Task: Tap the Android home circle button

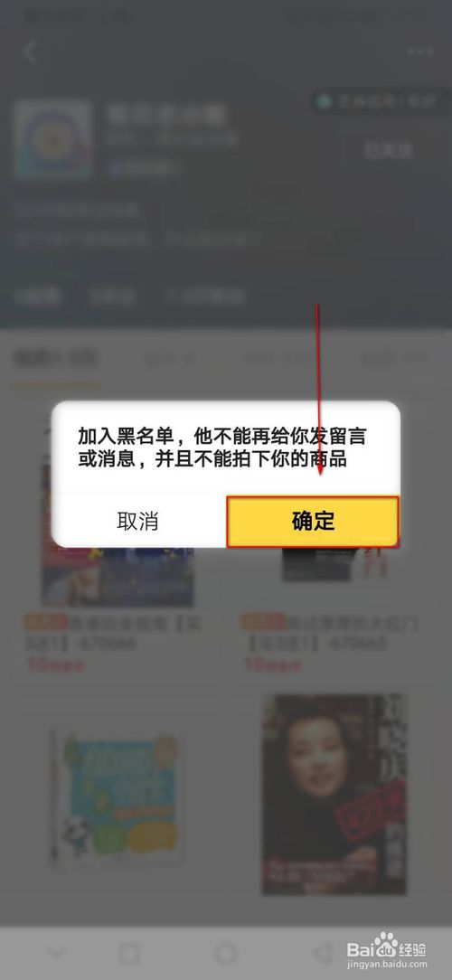Action: point(226,953)
